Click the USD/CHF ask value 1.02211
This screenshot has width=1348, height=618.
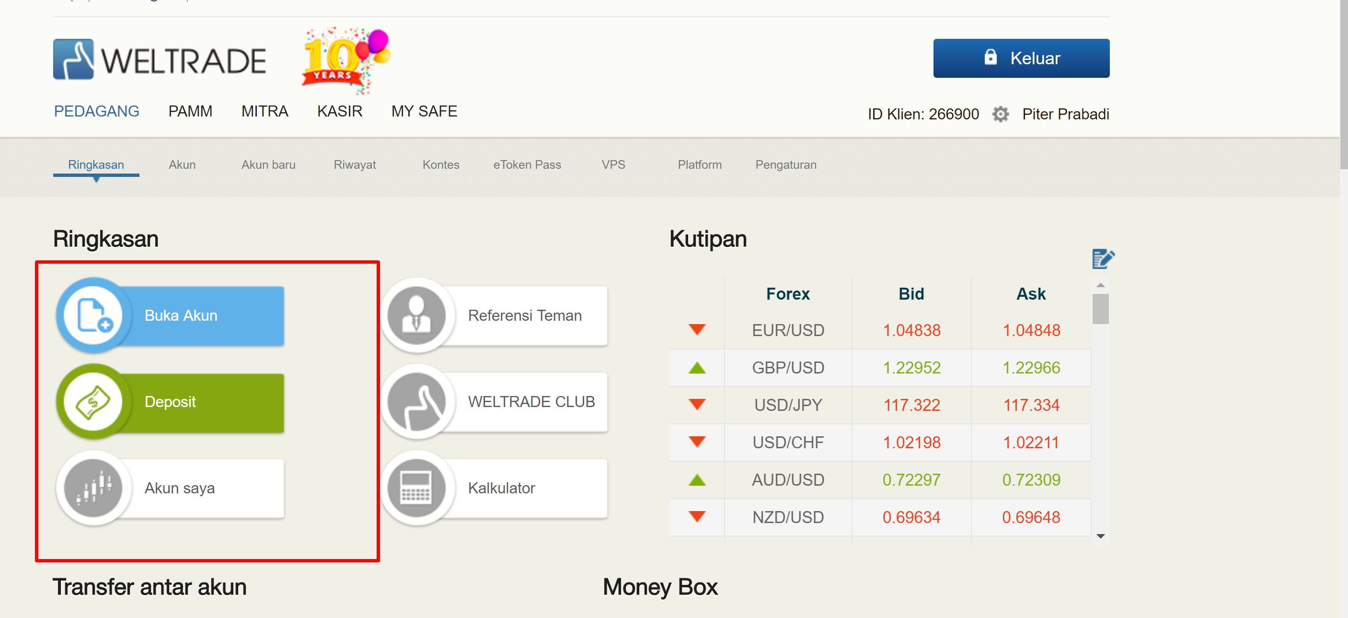(x=1031, y=442)
